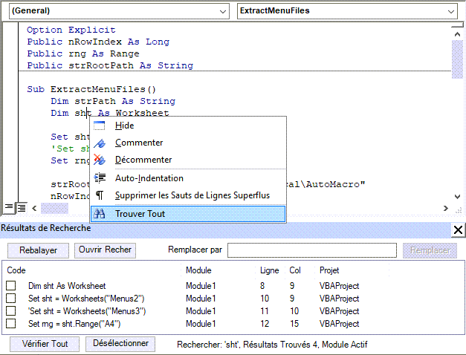Close the Résultats de Recherche panel

[458, 230]
